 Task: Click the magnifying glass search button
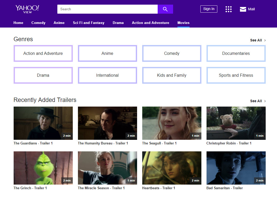[165, 9]
